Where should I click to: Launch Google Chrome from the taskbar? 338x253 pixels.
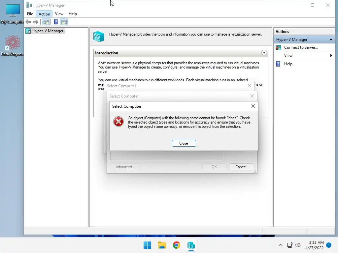[x=176, y=245]
